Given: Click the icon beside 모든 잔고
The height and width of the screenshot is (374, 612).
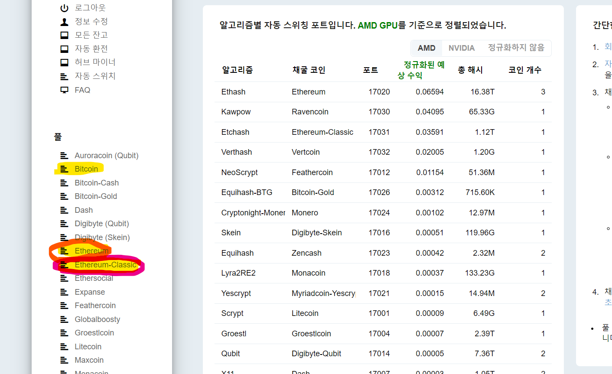Looking at the screenshot, I should (64, 35).
